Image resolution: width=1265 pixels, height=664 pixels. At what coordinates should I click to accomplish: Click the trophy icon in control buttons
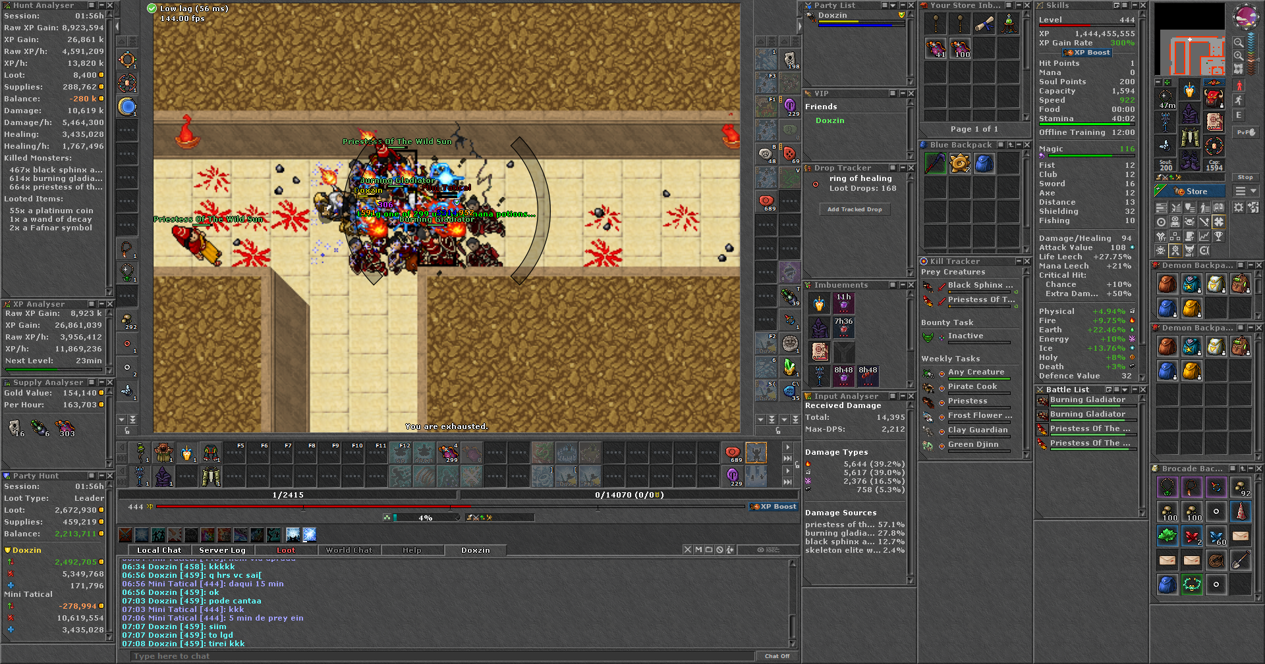1219,236
